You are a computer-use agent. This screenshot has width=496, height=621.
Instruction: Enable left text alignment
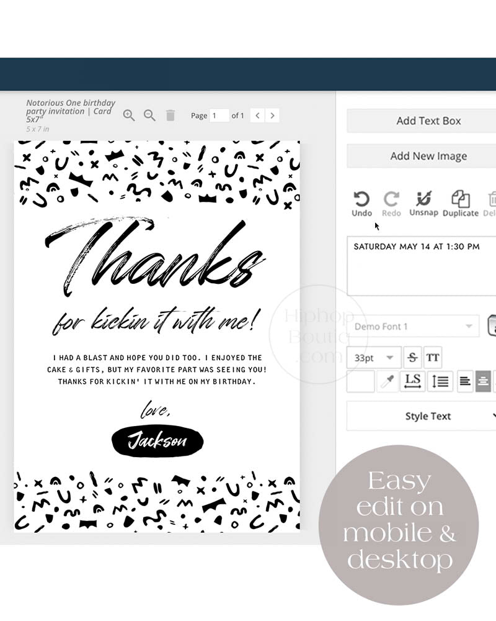tap(465, 381)
